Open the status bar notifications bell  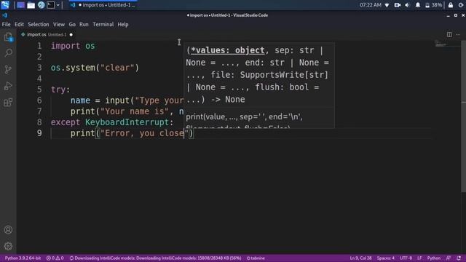pos(459,258)
